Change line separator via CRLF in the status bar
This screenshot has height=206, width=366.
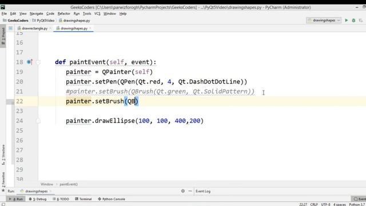pyautogui.click(x=314, y=204)
